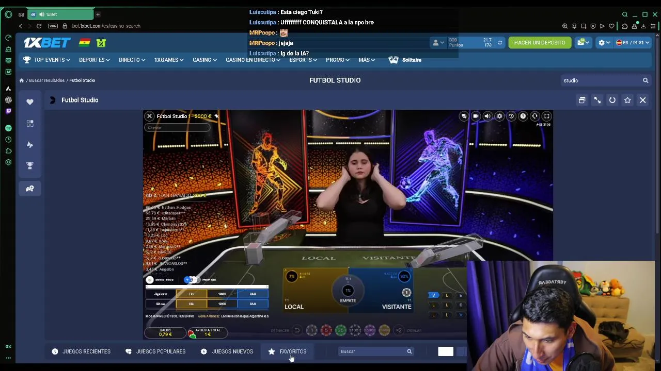The image size is (661, 371).
Task: Toggle the video camera icon in game
Action: 476,116
